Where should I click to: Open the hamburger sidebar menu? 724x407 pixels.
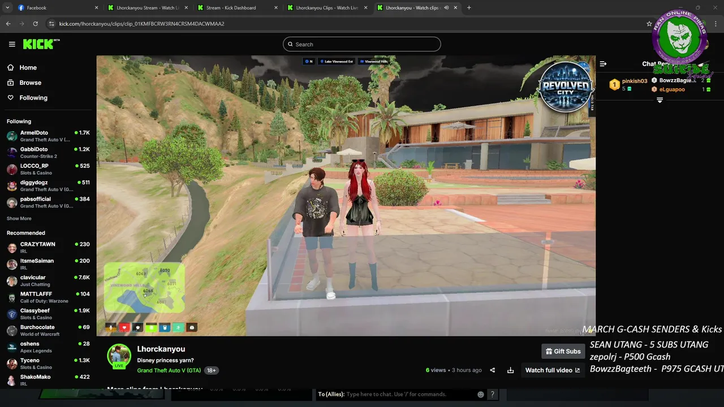(12, 44)
